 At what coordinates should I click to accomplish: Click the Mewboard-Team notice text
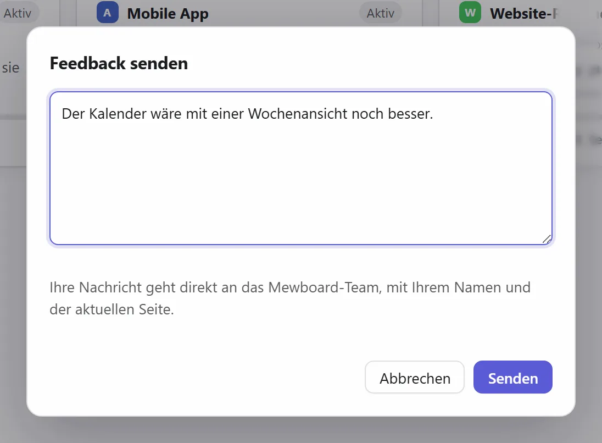(290, 298)
